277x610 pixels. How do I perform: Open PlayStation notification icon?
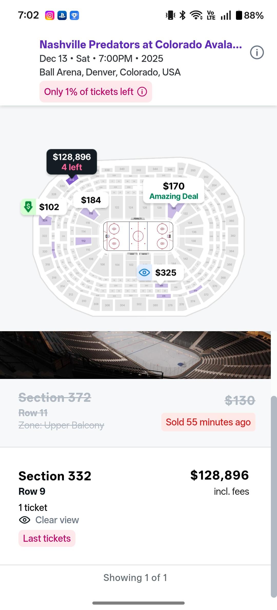point(62,15)
